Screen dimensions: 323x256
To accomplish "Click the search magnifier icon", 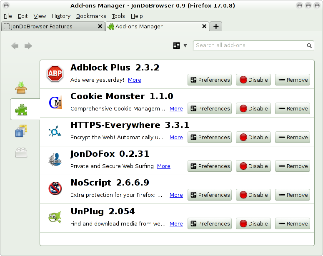I will 309,45.
